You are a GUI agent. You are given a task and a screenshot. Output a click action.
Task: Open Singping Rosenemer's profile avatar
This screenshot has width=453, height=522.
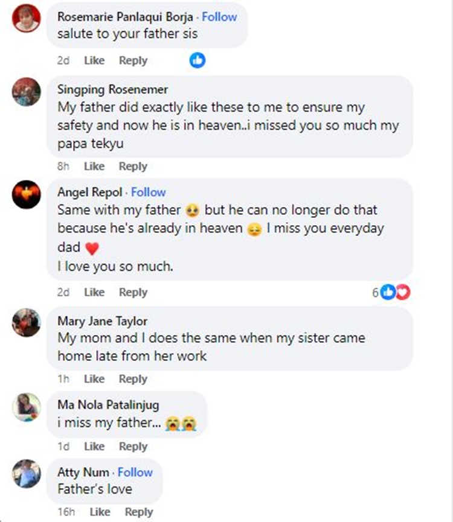27,92
